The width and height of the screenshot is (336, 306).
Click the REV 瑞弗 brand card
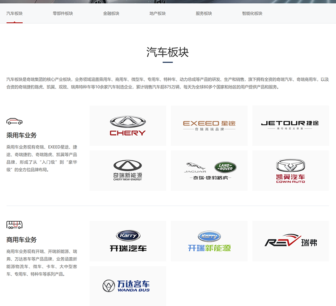coord(291,241)
